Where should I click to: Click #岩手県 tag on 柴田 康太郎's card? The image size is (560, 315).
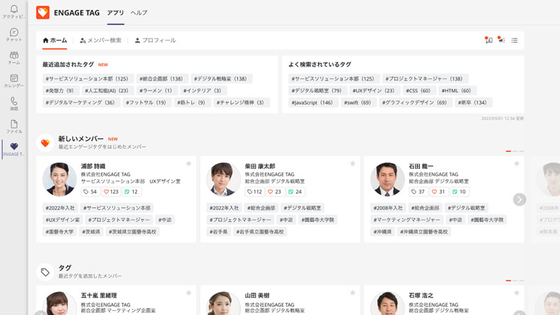[218, 232]
